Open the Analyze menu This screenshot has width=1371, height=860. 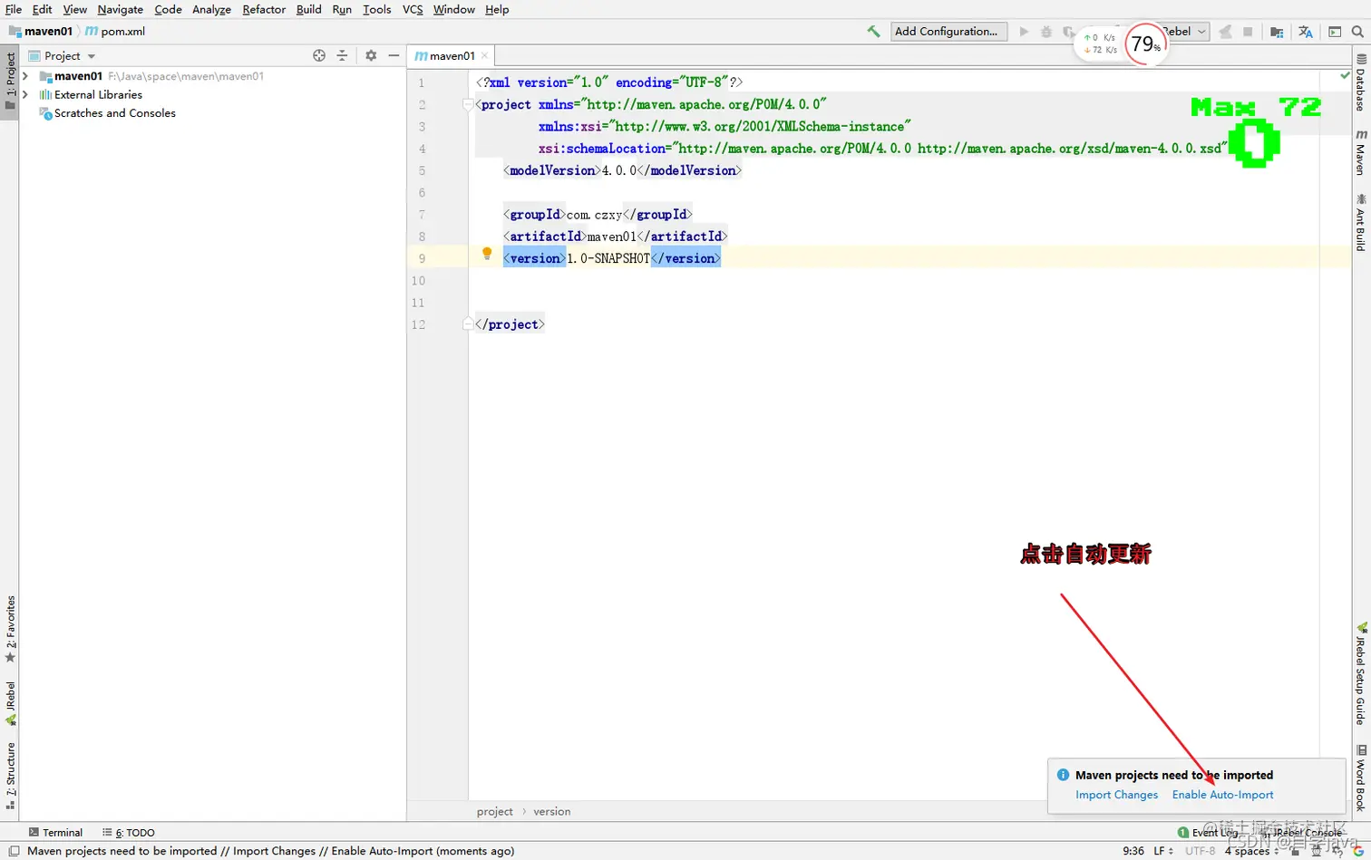point(211,9)
